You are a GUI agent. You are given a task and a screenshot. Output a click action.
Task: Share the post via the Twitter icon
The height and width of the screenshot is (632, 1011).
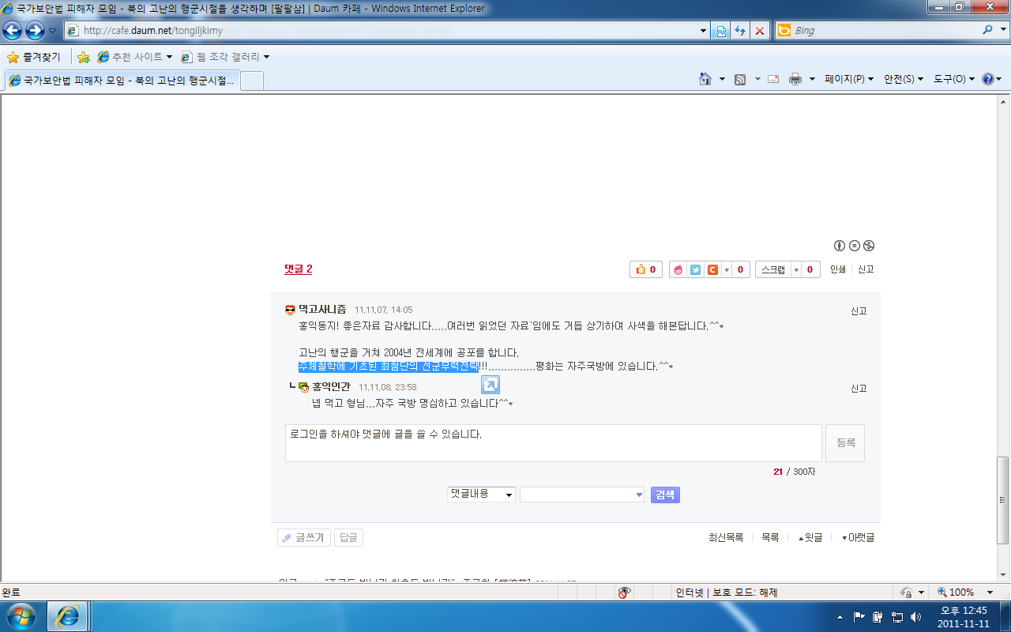tap(695, 270)
